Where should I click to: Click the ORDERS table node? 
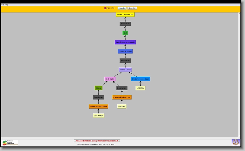tap(122, 106)
